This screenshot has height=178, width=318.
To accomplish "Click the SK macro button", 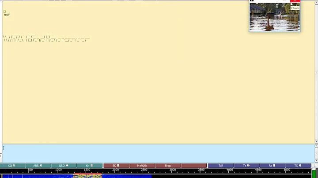I will pos(116,166).
